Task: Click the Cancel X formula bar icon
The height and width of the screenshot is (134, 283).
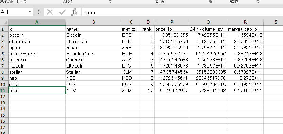Action: (x=50, y=12)
